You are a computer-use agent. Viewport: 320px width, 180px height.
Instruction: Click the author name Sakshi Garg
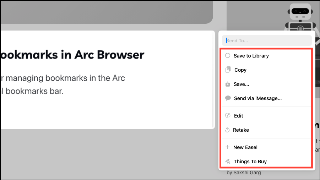click(247, 173)
